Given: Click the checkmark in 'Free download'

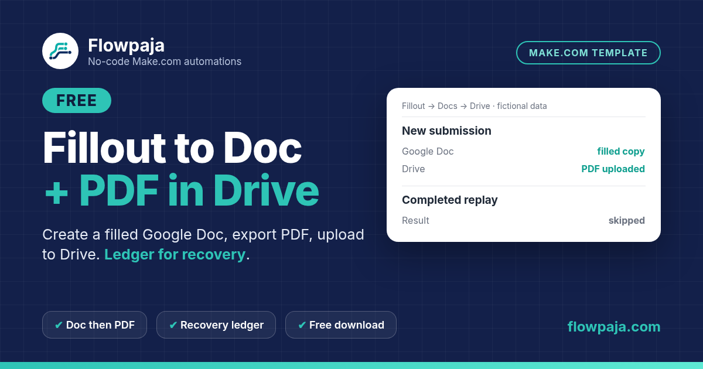Looking at the screenshot, I should [302, 325].
